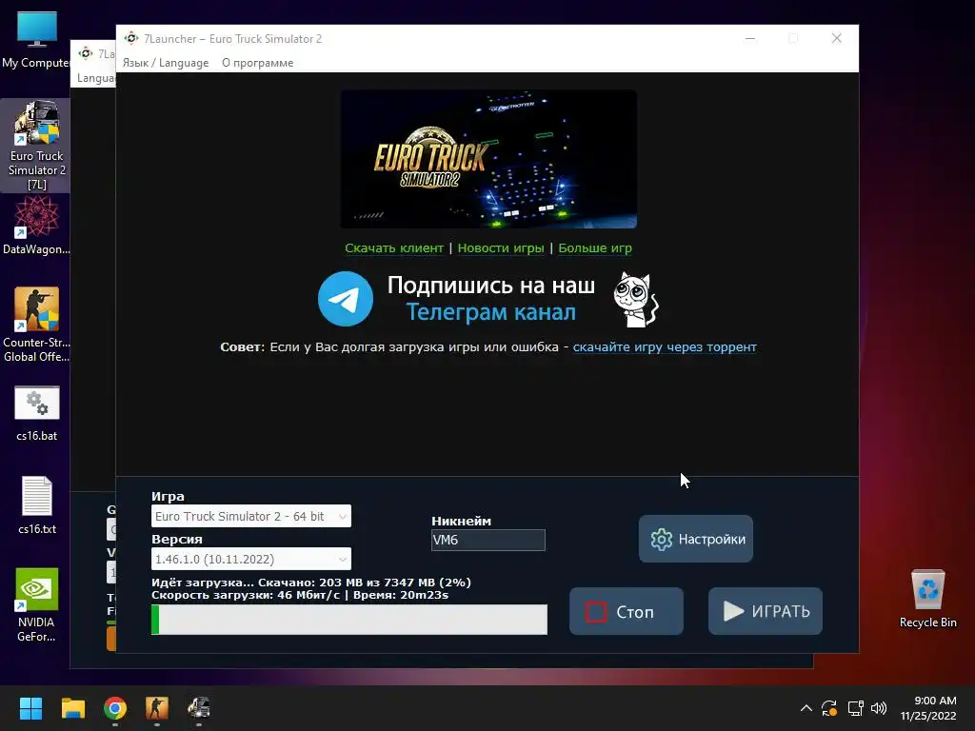Click the Скорость загрузки: 46 Мбит/с text
Screen dimensions: 975x731
click(x=300, y=595)
